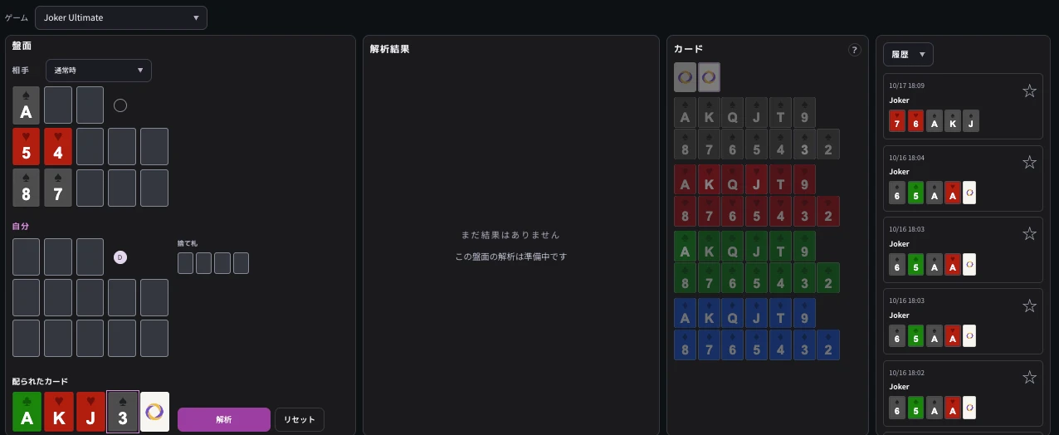Image resolution: width=1059 pixels, height=435 pixels.
Task: Select the dealt heart K card
Action: tap(59, 412)
